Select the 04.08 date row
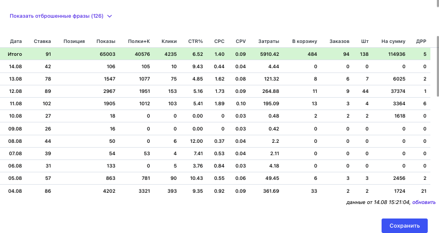Viewport: 439px width, 233px height. 215,191
